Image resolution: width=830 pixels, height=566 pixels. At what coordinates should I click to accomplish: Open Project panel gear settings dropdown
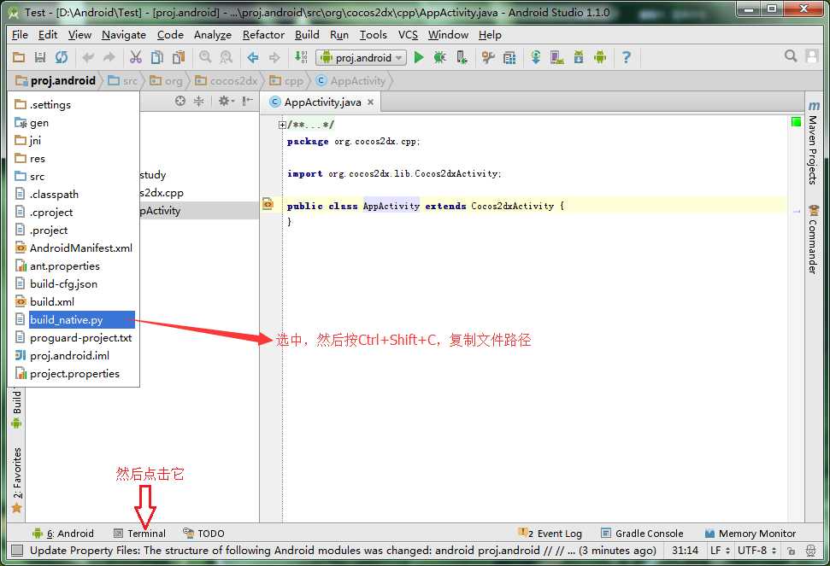(x=226, y=101)
